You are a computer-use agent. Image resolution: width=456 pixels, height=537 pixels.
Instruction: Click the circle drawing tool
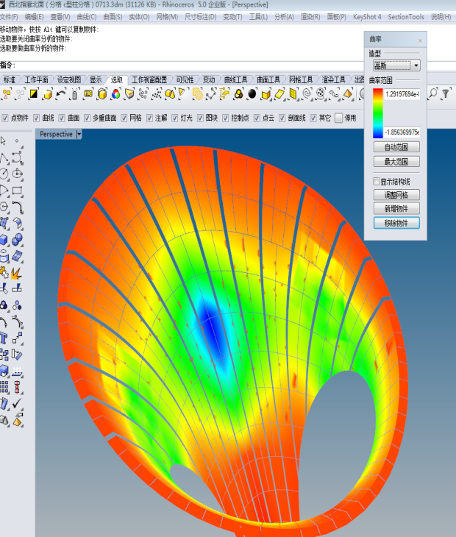click(4, 174)
